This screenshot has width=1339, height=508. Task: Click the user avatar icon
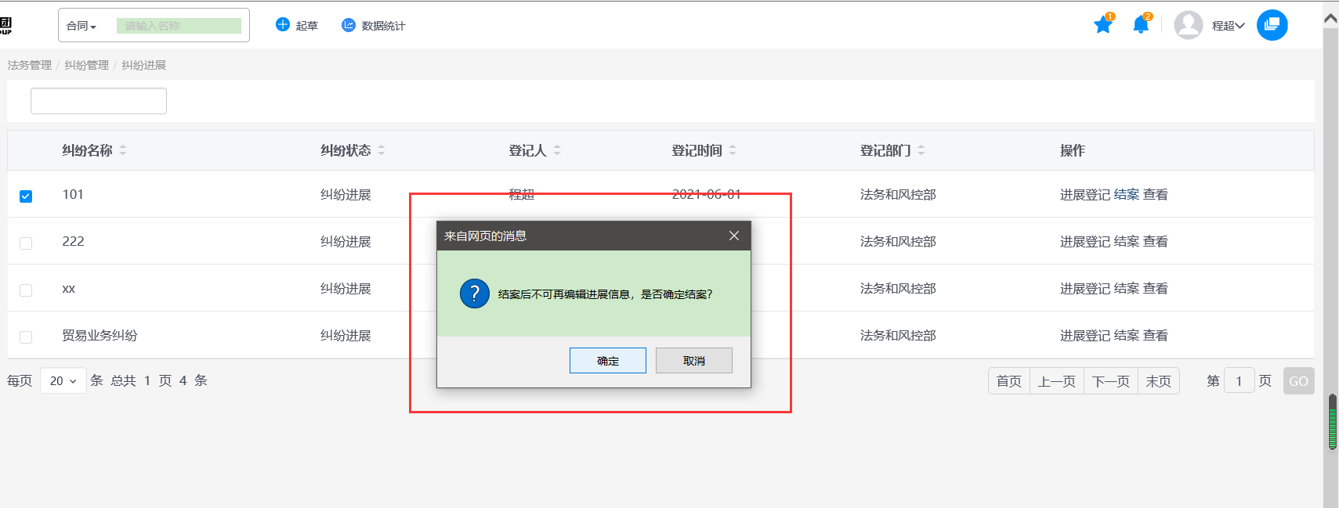pyautogui.click(x=1188, y=25)
